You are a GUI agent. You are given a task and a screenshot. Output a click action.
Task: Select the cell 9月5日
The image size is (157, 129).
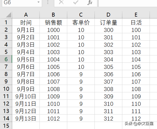tap(26, 59)
